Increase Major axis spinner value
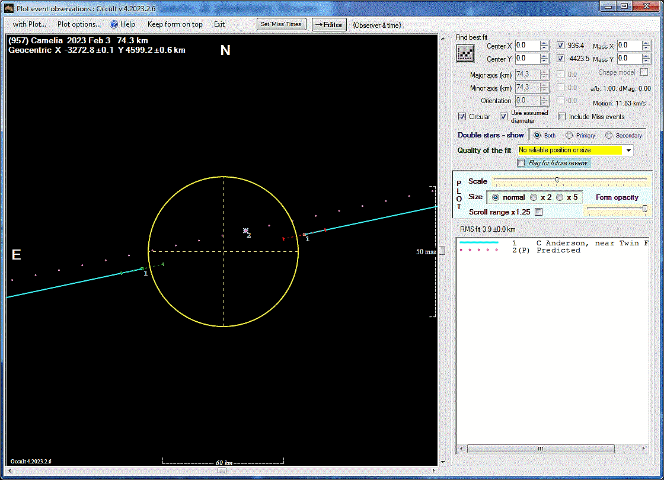The image size is (664, 480). [x=545, y=72]
